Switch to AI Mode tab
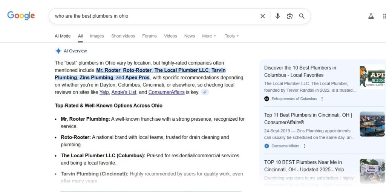 (63, 36)
